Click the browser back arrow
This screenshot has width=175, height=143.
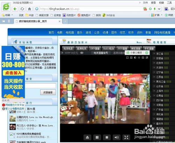point(15,9)
